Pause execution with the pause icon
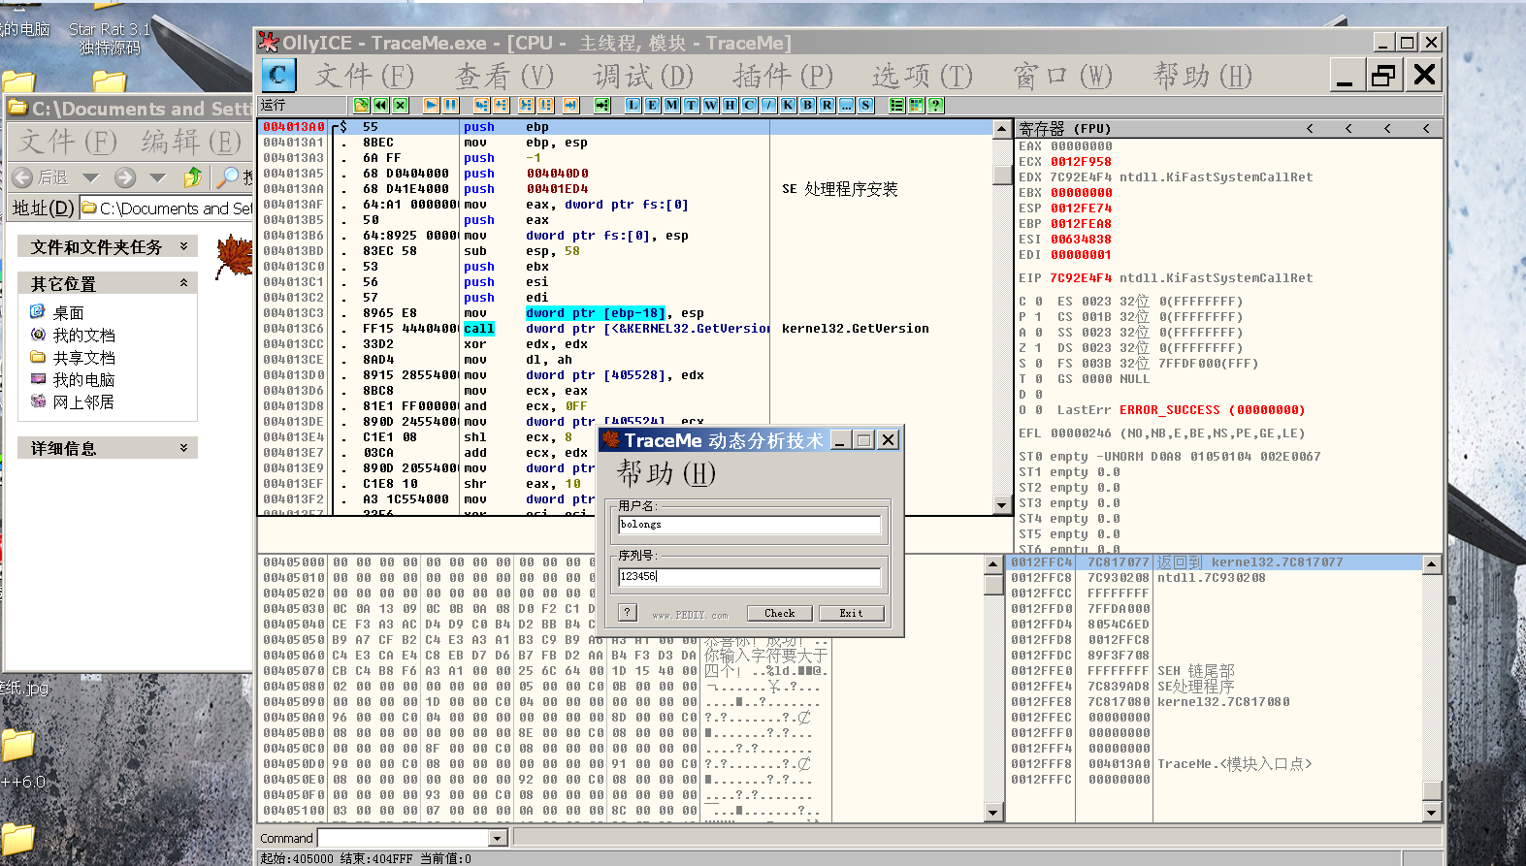 pos(451,105)
